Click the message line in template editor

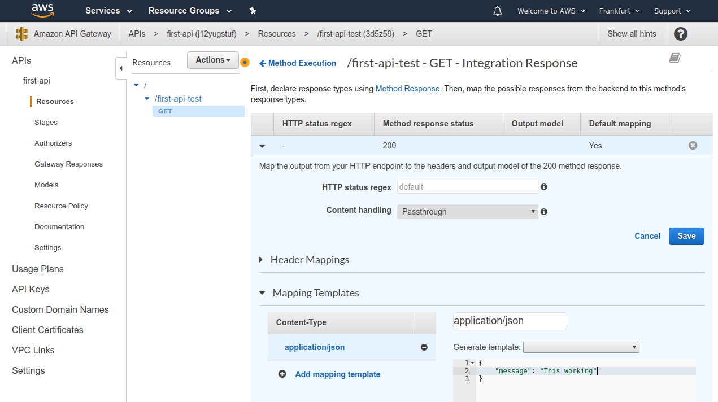[586, 371]
